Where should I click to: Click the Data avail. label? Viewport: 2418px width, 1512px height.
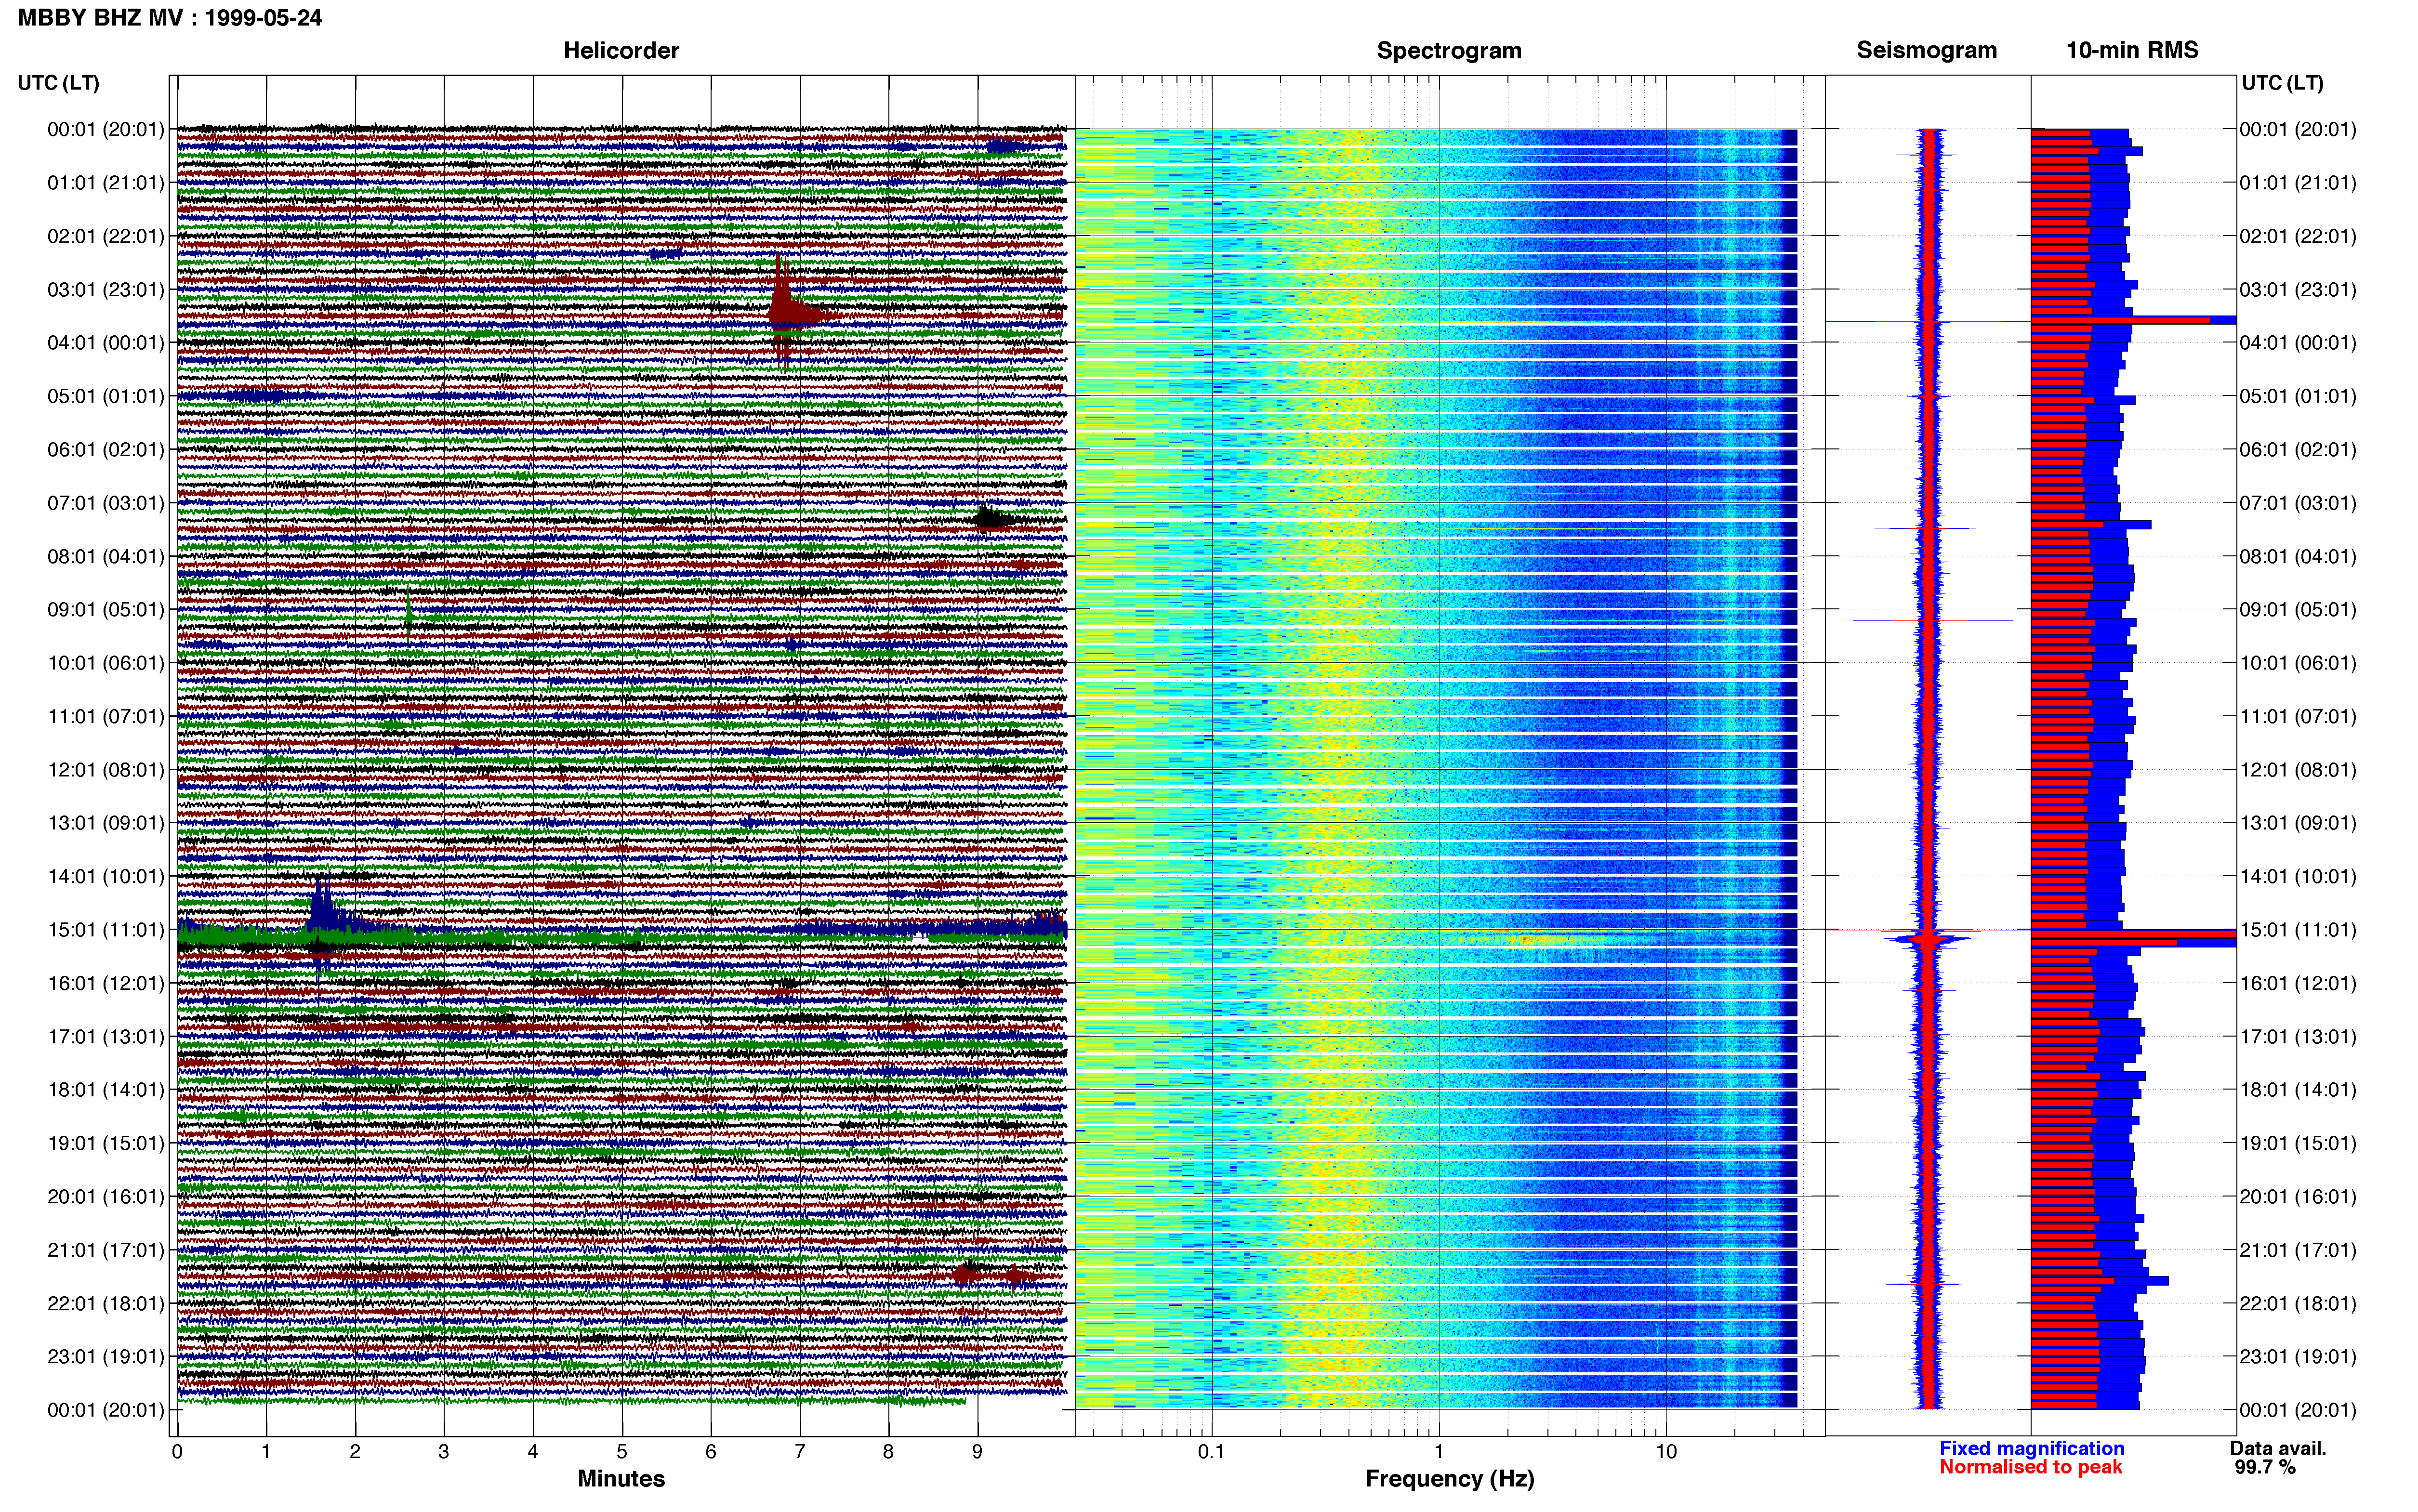2278,1448
